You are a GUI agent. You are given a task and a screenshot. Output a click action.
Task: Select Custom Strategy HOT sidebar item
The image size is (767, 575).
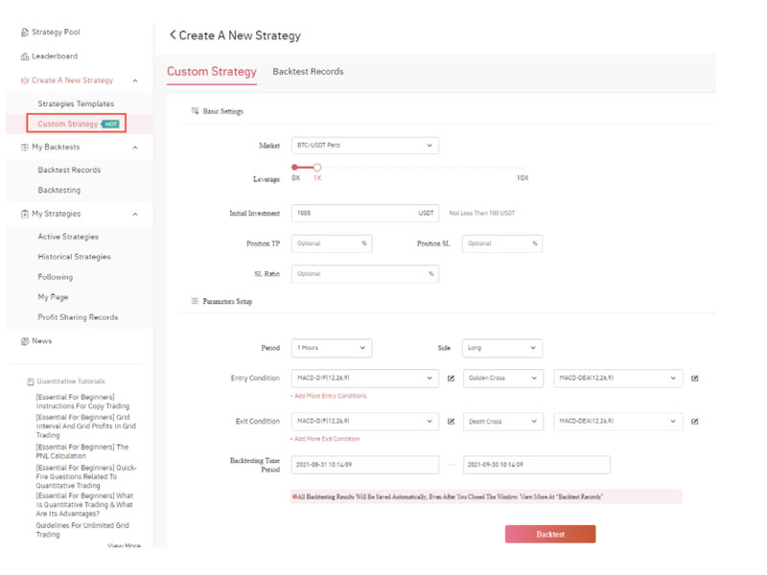tap(77, 124)
